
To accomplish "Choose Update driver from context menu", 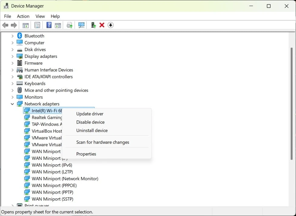I will (x=90, y=114).
